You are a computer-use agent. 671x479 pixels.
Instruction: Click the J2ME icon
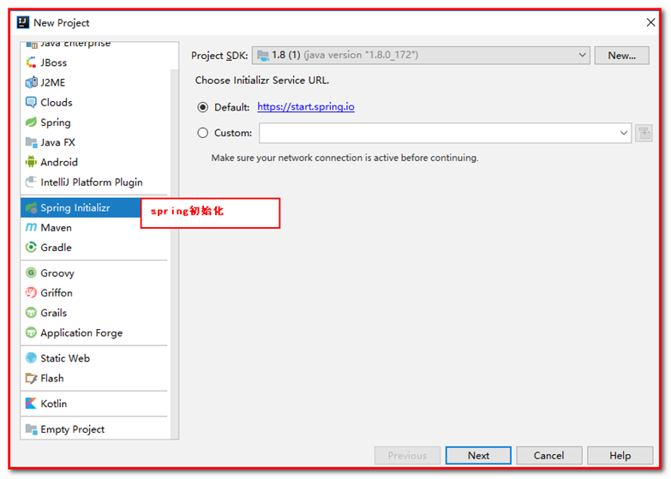31,82
